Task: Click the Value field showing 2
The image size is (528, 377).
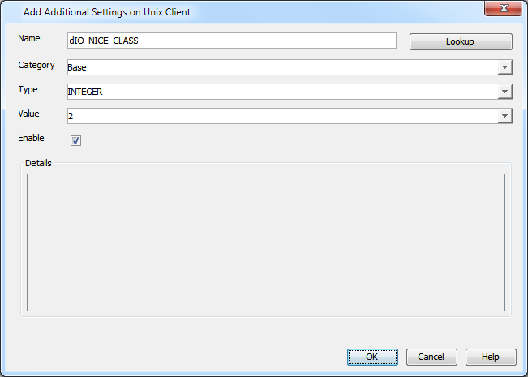Action: click(281, 116)
